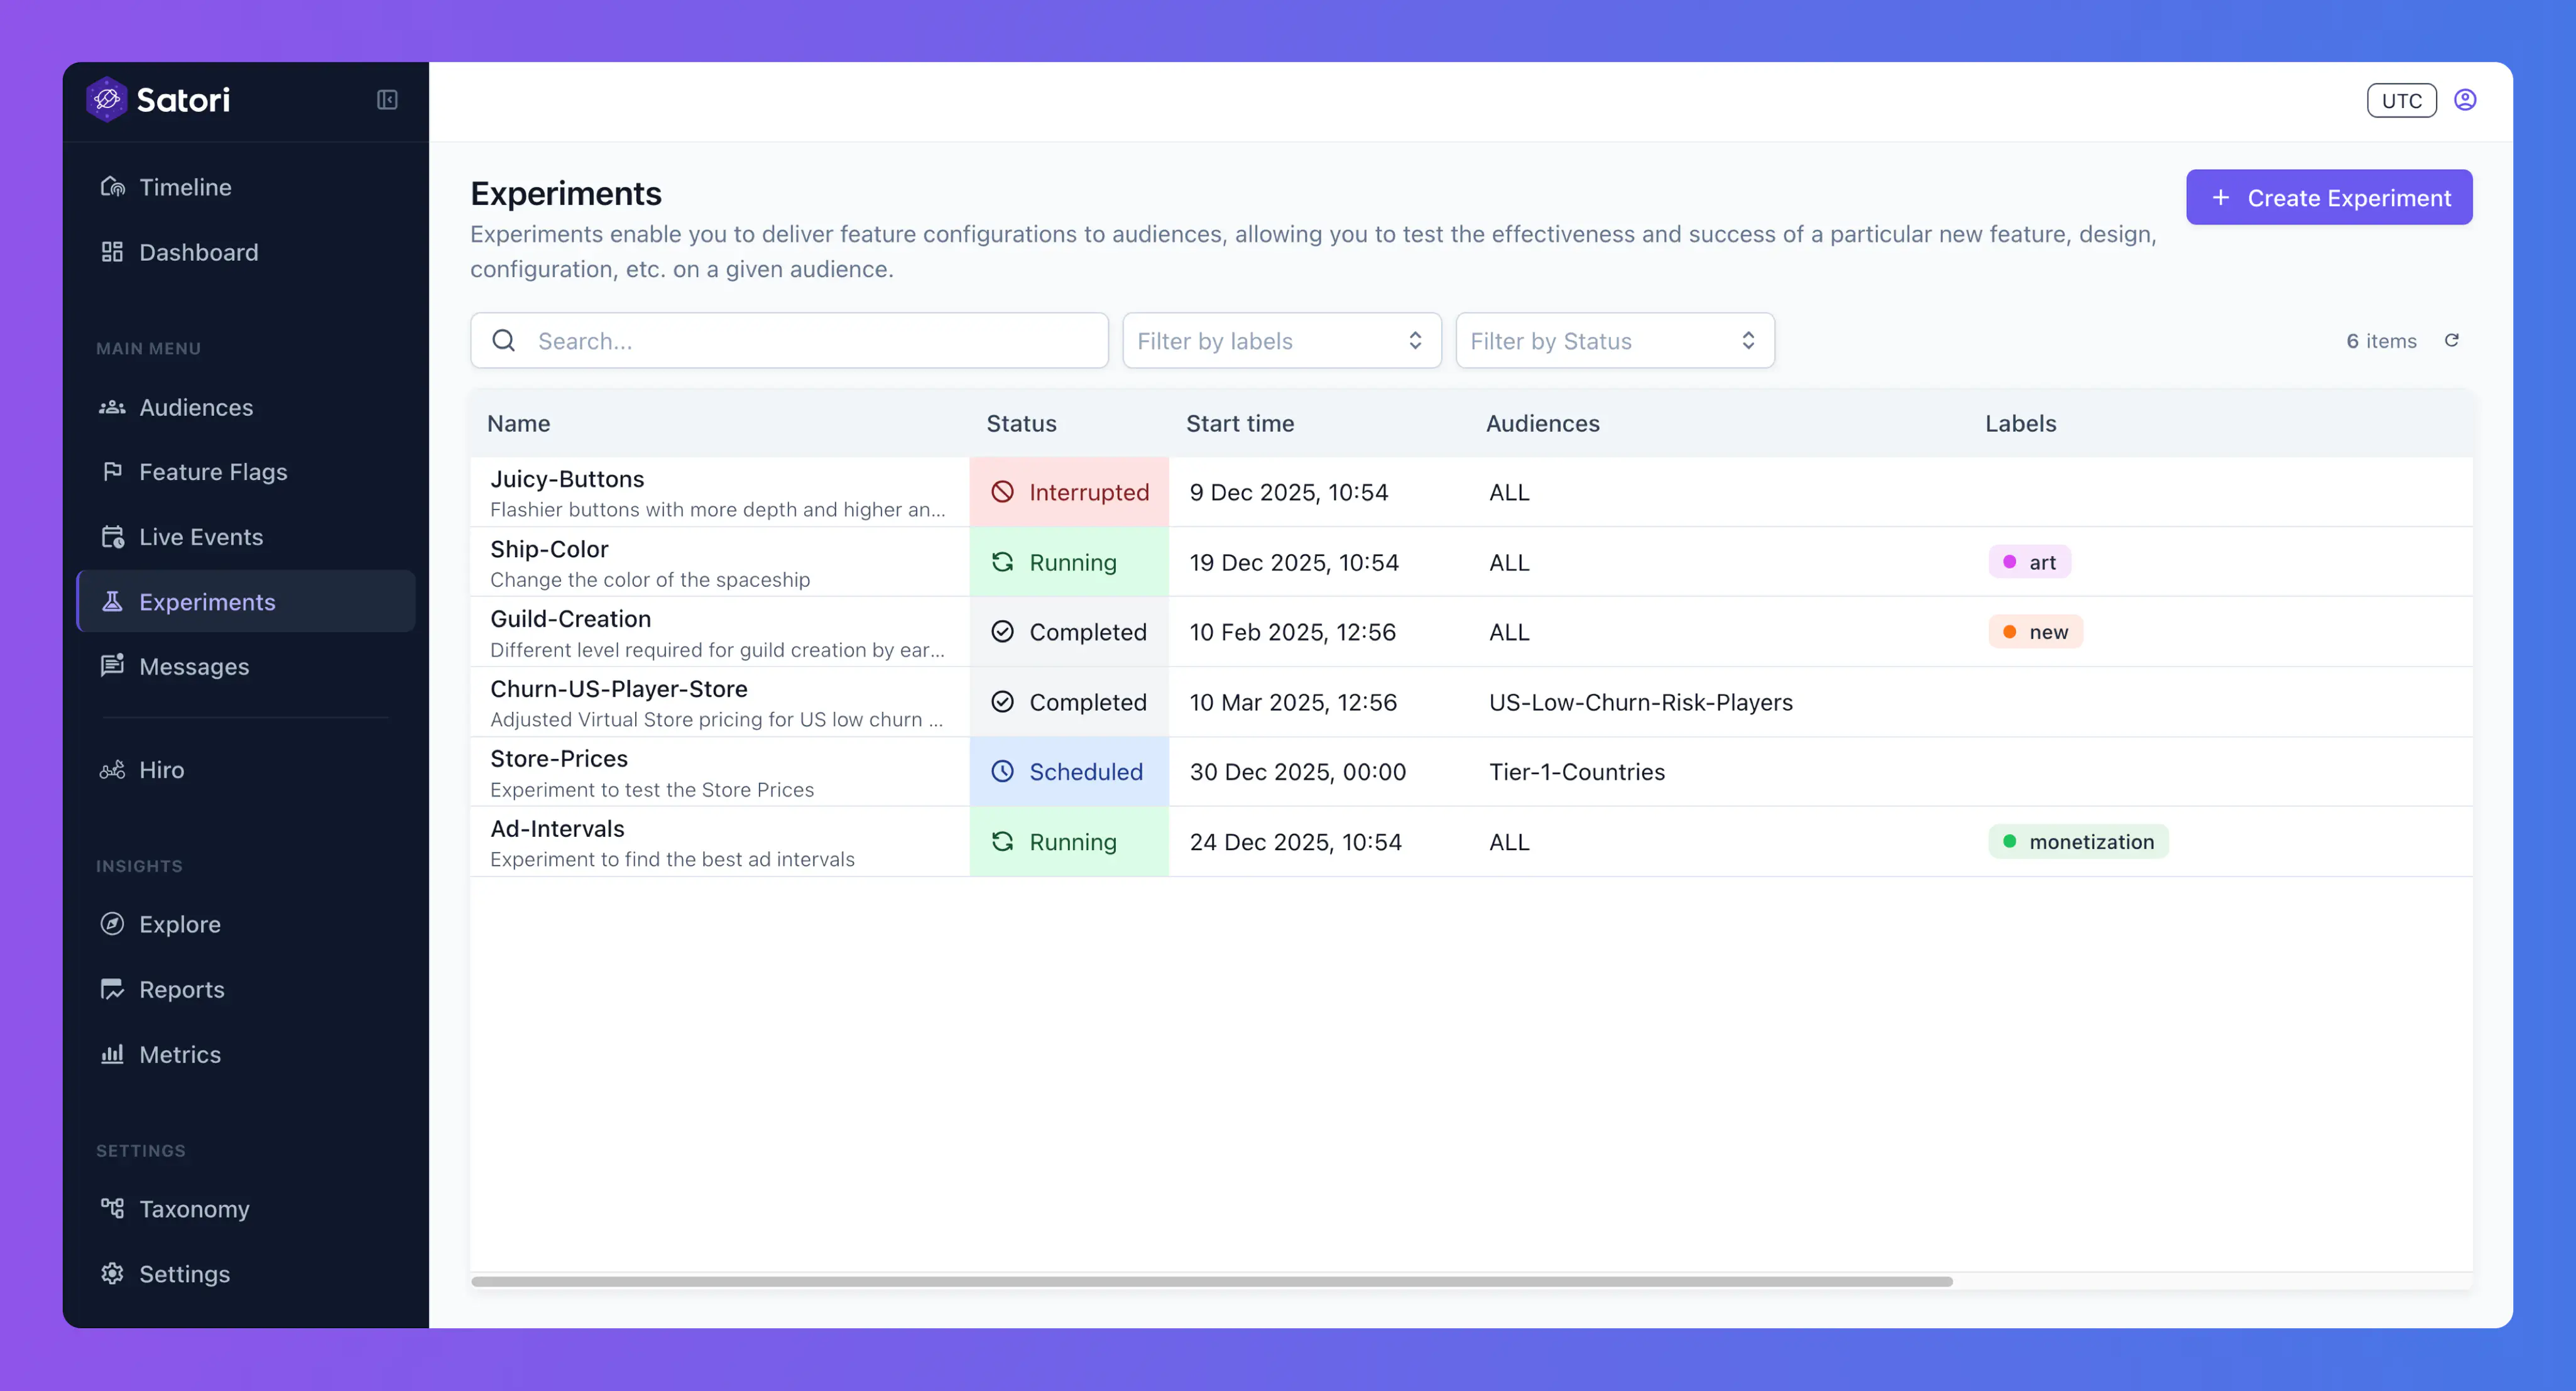Click the search magnifier icon
Screen dimensions: 2576x1391
pyautogui.click(x=504, y=341)
